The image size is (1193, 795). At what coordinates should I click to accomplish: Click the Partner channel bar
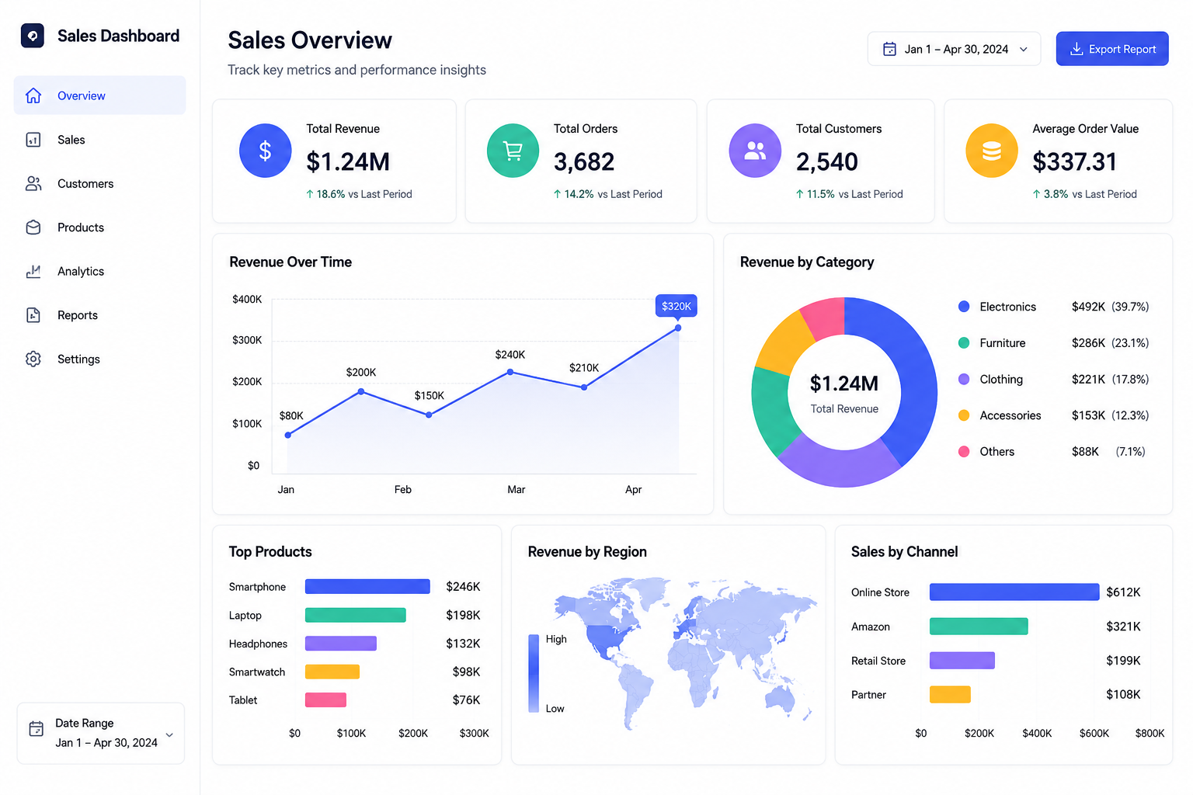pyautogui.click(x=950, y=694)
